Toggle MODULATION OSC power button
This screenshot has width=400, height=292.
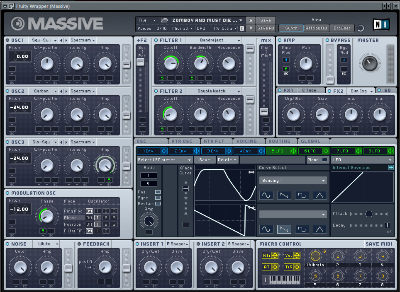(x=7, y=193)
